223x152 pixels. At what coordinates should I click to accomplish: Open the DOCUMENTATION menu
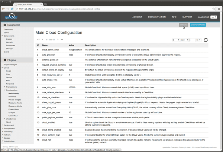pos(157,17)
